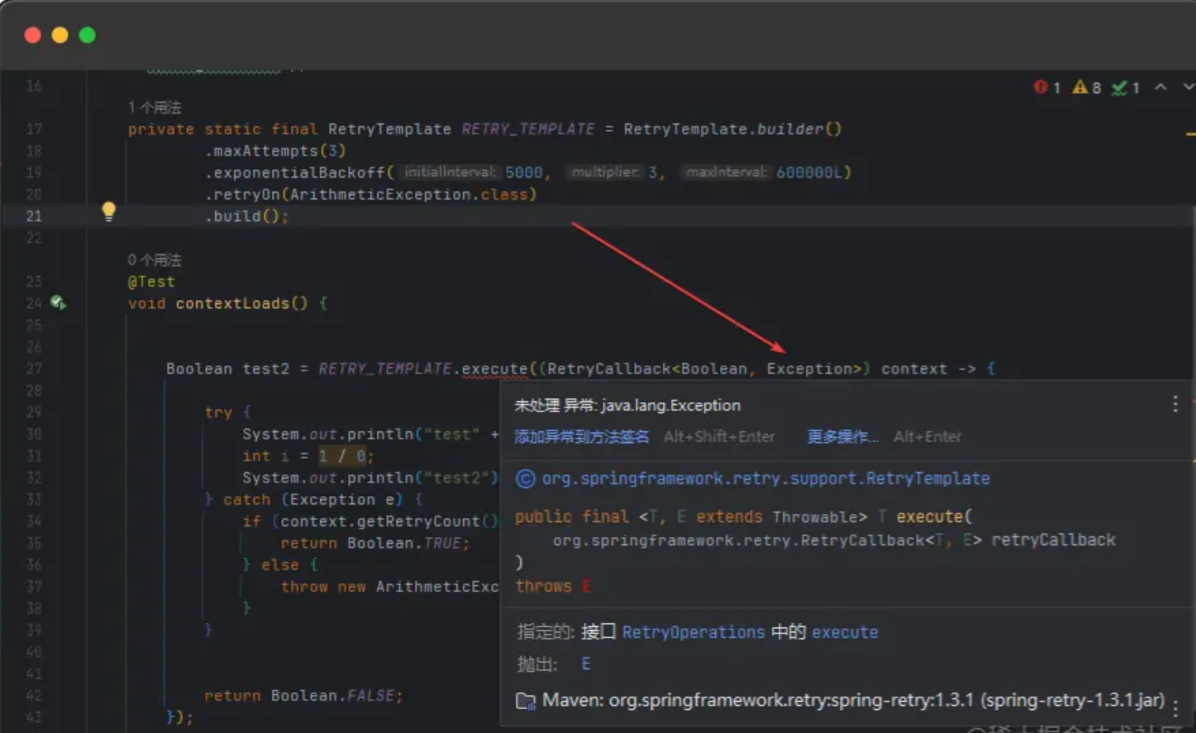The height and width of the screenshot is (733, 1196).
Task: Click the macOS green maximize window button
Action: (87, 35)
